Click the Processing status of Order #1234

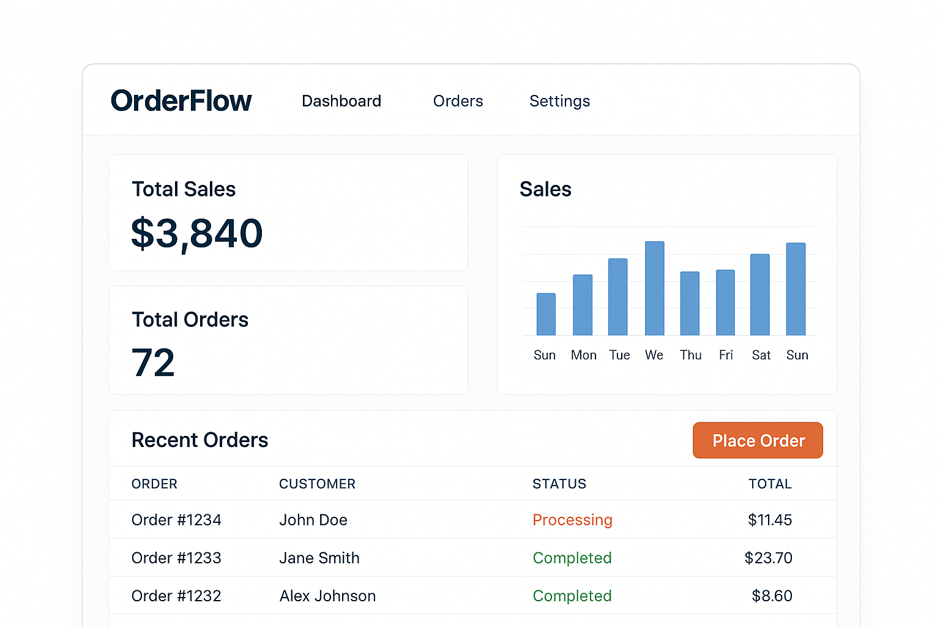point(572,520)
